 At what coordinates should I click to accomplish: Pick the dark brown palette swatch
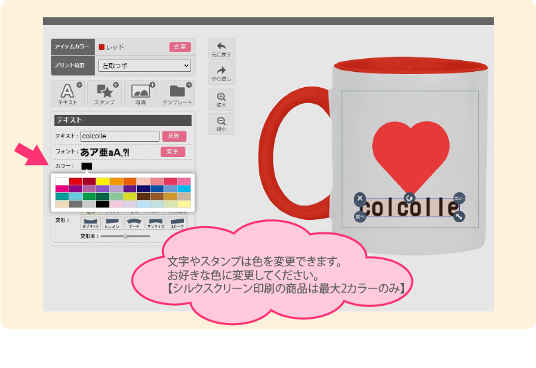point(143,196)
